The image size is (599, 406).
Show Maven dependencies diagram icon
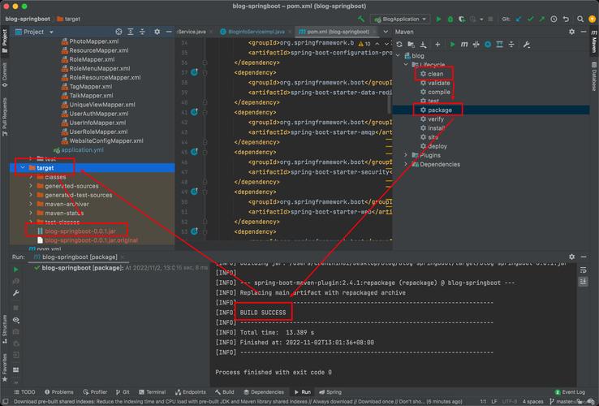[x=499, y=45]
